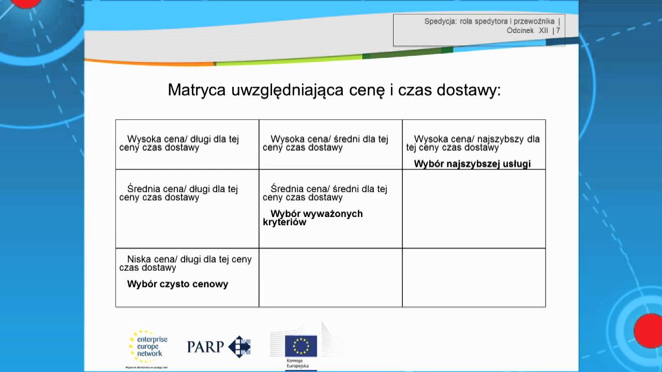Select 'Wysoka cena/ najszybszy dla tej ceny czas dostawy' text

(473, 143)
